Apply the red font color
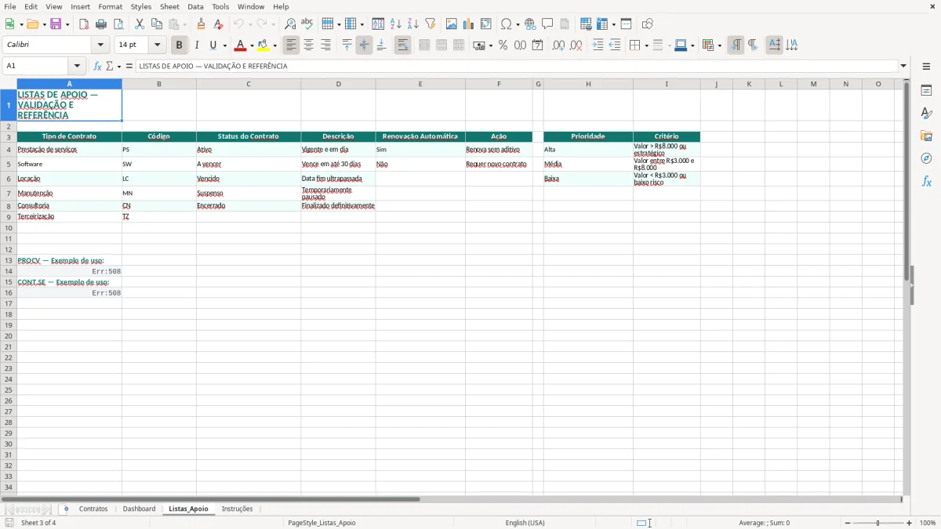The height and width of the screenshot is (529, 941). (x=240, y=45)
